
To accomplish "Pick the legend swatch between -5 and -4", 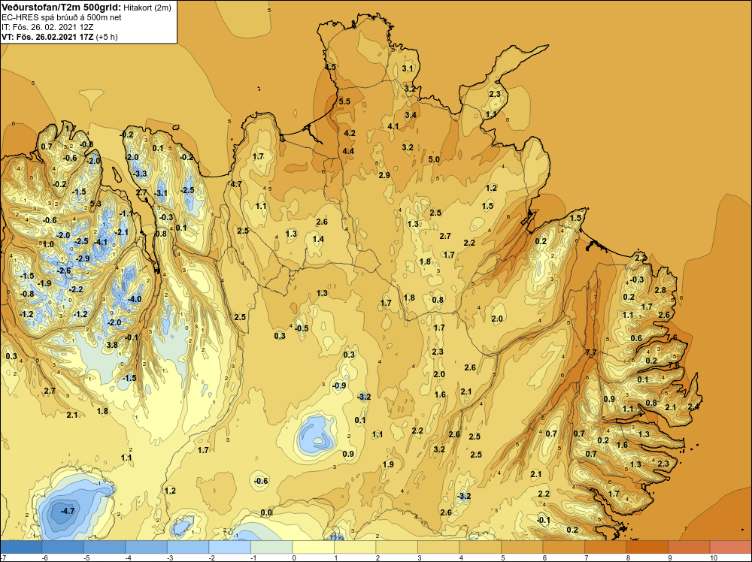I will pos(105,547).
